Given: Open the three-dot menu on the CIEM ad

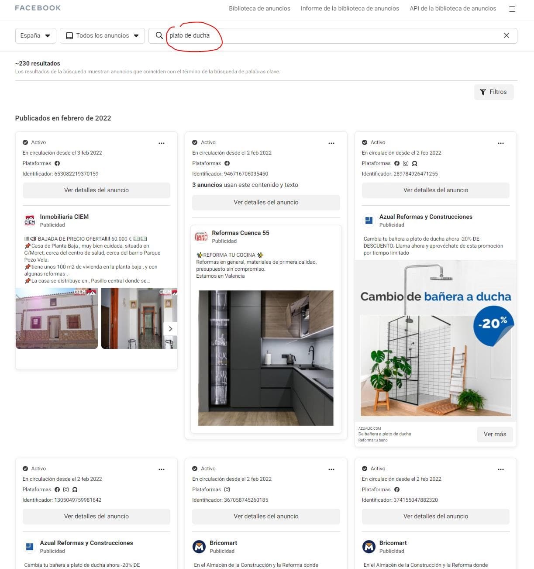Looking at the screenshot, I should (x=162, y=143).
